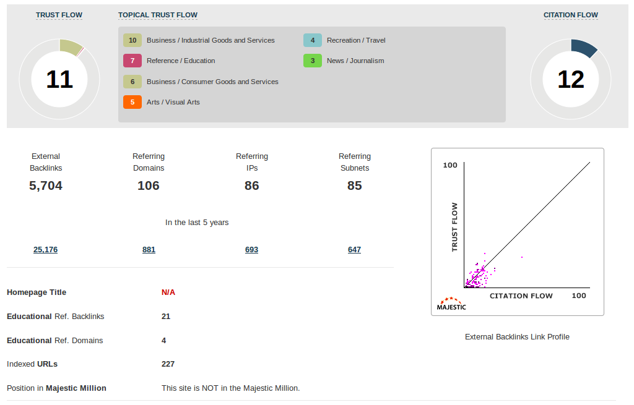Click the Topical Trust Flow heading
The width and height of the screenshot is (634, 405).
click(x=158, y=15)
